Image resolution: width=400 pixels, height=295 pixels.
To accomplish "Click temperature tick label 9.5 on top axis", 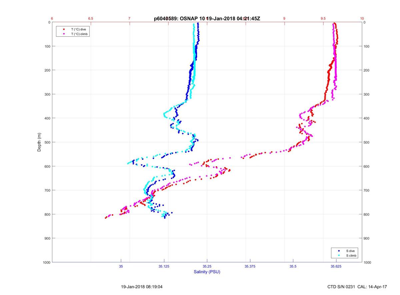I will pos(323,19).
